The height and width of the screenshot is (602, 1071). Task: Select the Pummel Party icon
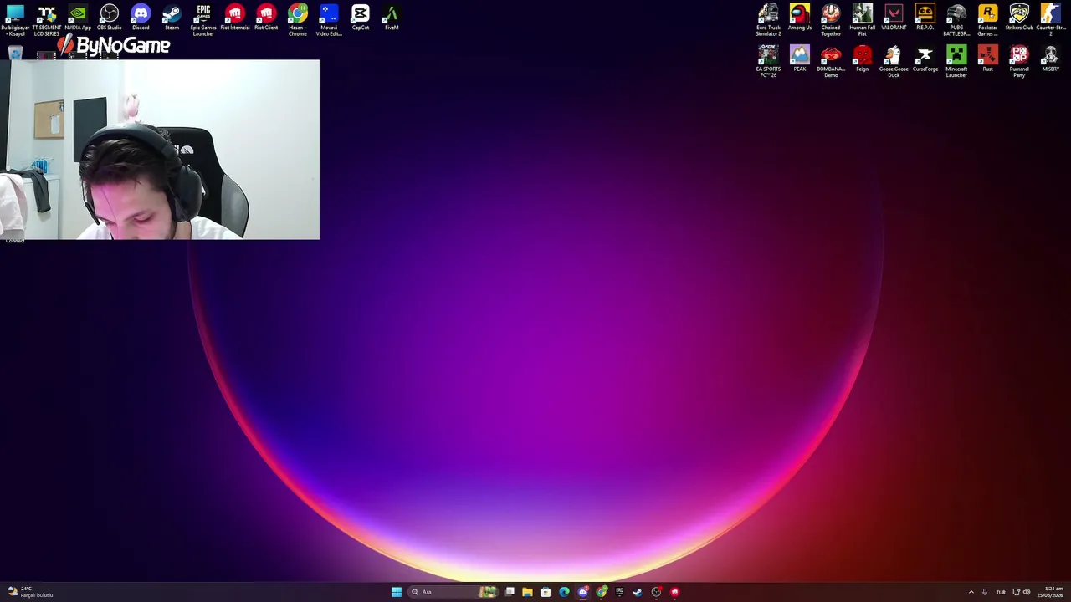(x=1019, y=62)
